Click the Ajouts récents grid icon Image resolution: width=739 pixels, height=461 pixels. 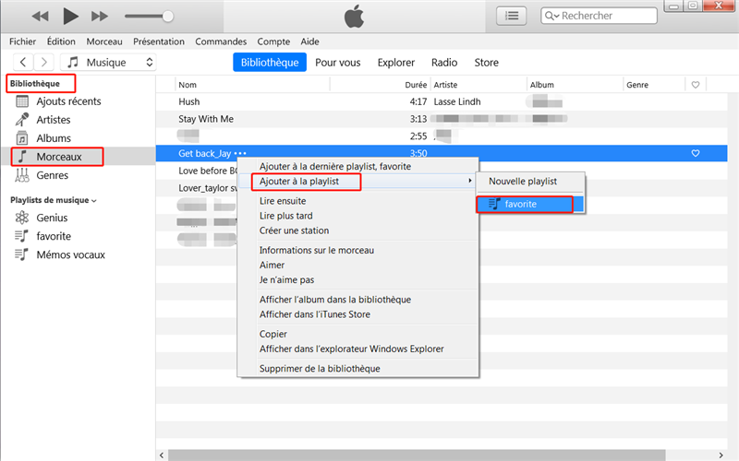coord(22,101)
